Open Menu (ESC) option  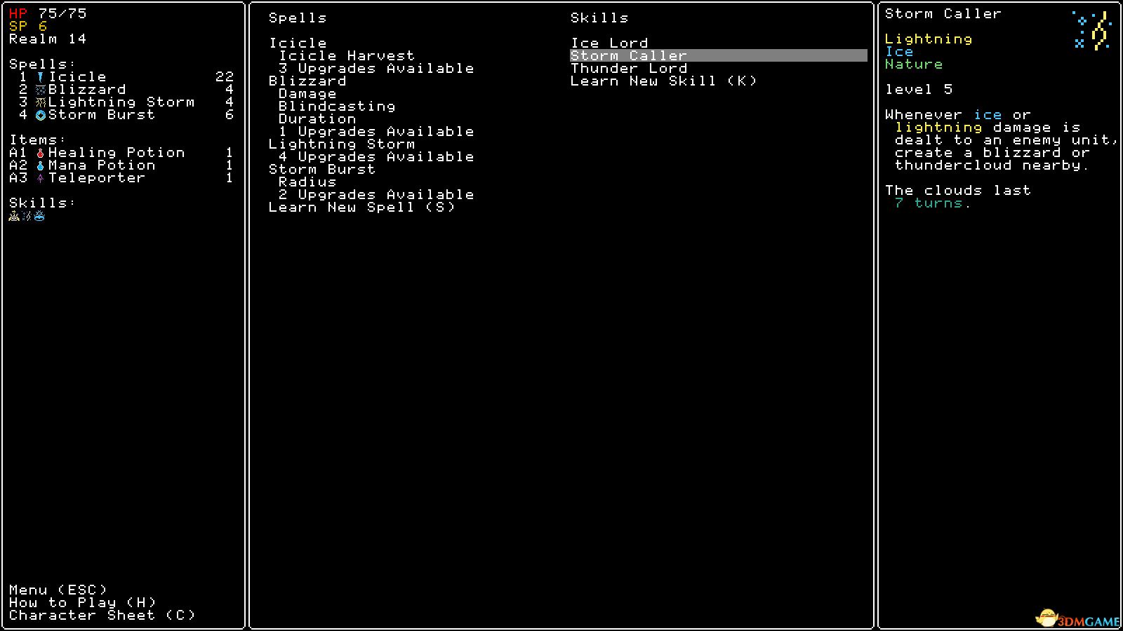click(58, 590)
